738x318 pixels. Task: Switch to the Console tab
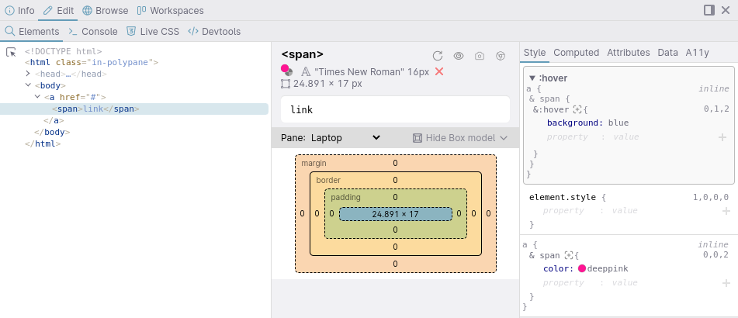click(x=93, y=32)
